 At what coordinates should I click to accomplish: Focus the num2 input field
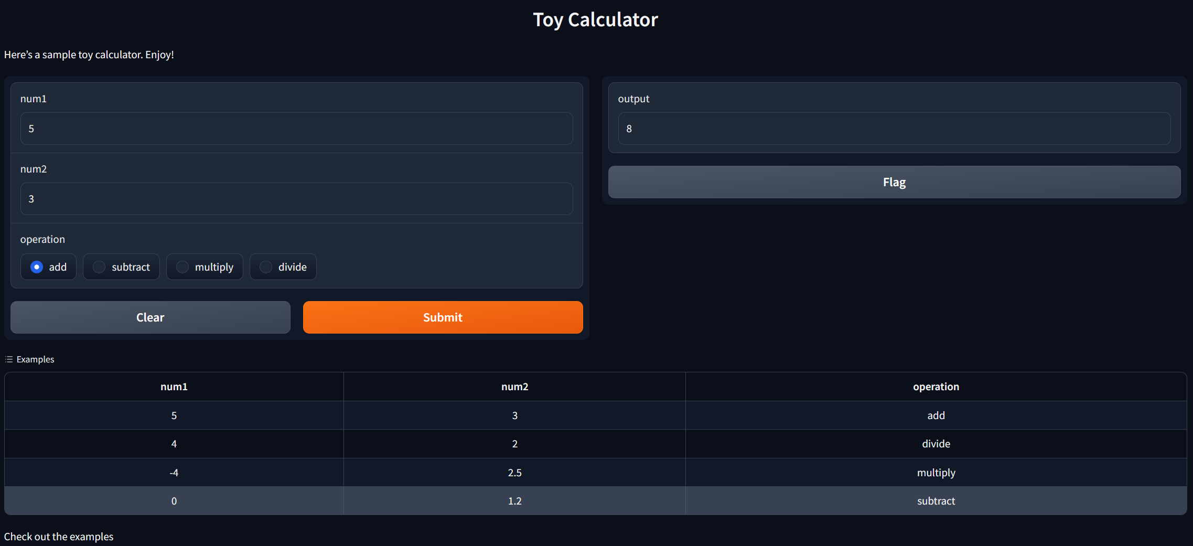point(296,199)
